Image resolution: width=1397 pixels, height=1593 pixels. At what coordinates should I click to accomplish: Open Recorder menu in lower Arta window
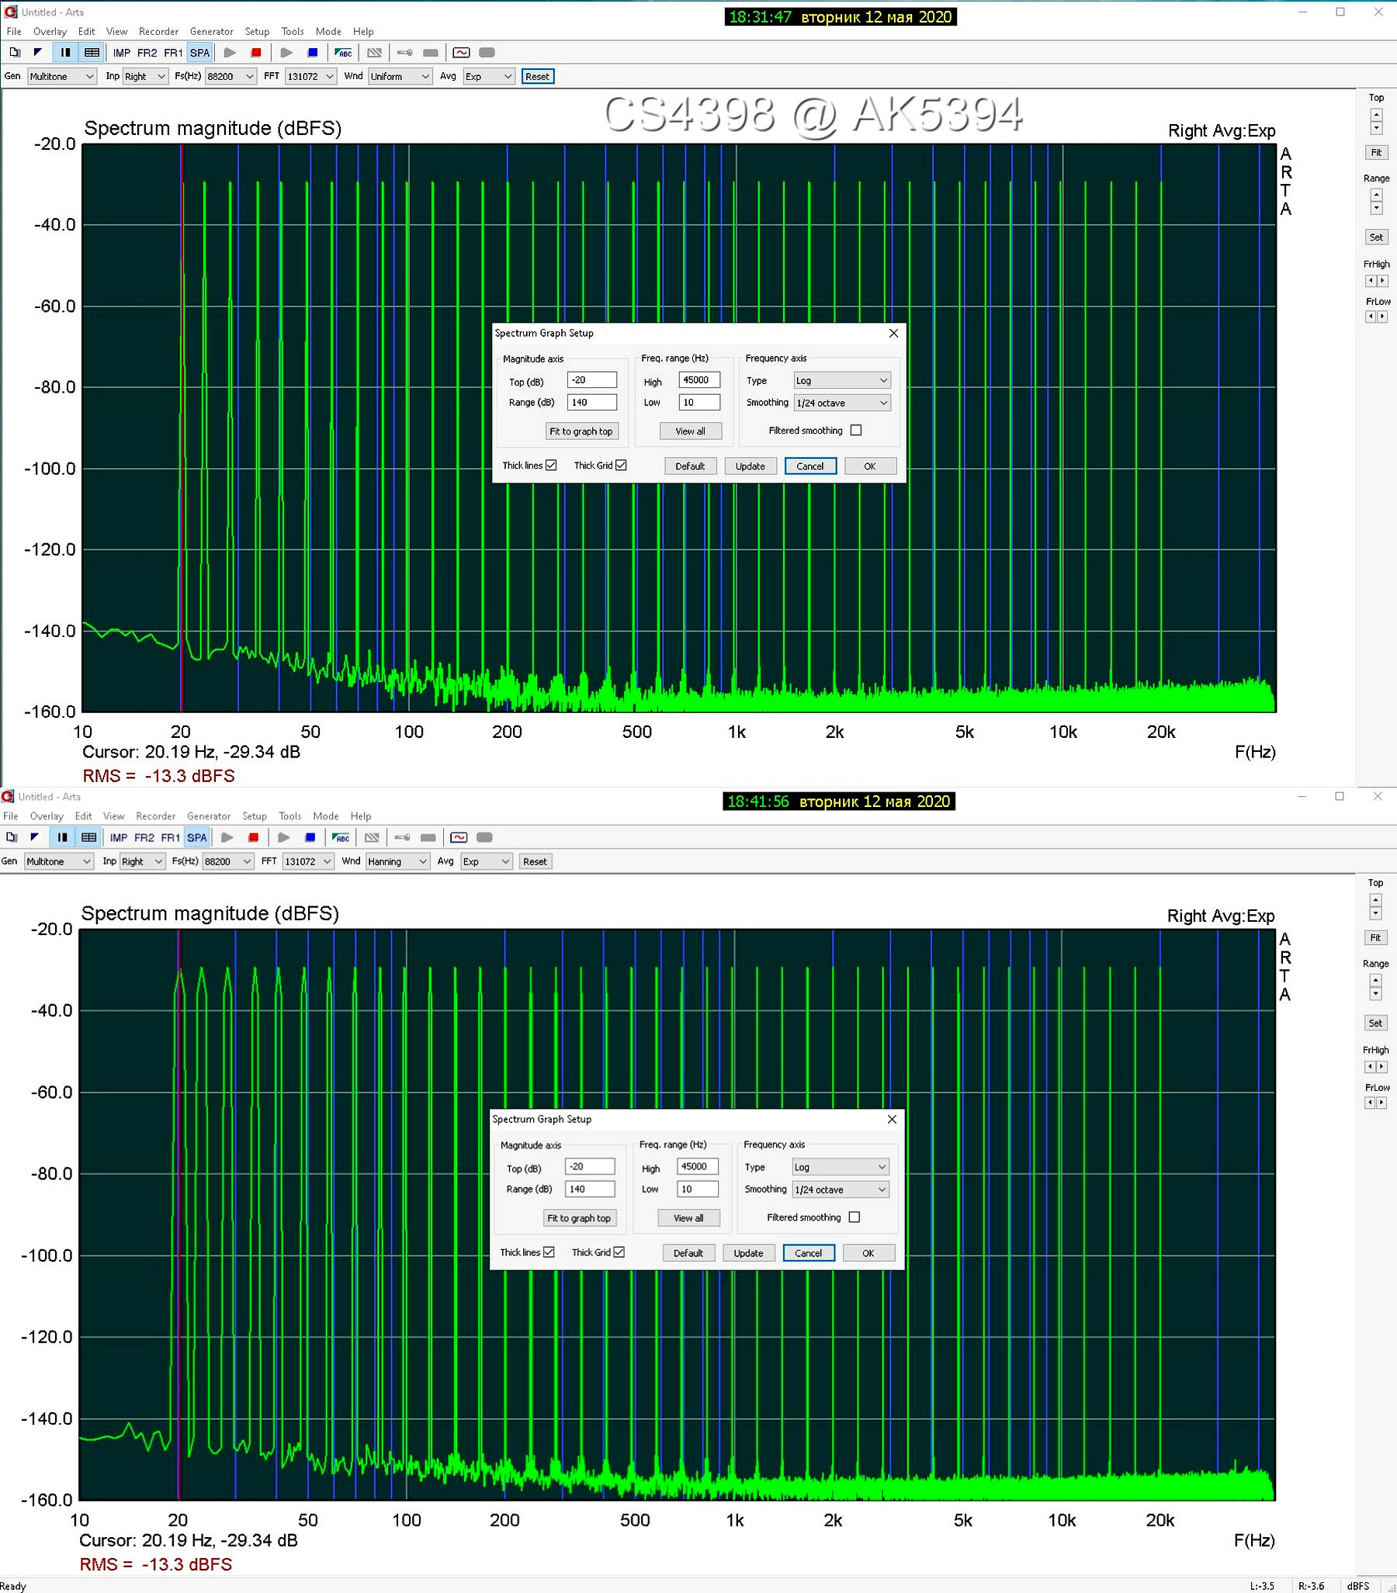pyautogui.click(x=155, y=816)
